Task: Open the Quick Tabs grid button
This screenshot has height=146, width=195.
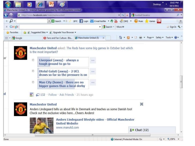Action: coord(6,38)
